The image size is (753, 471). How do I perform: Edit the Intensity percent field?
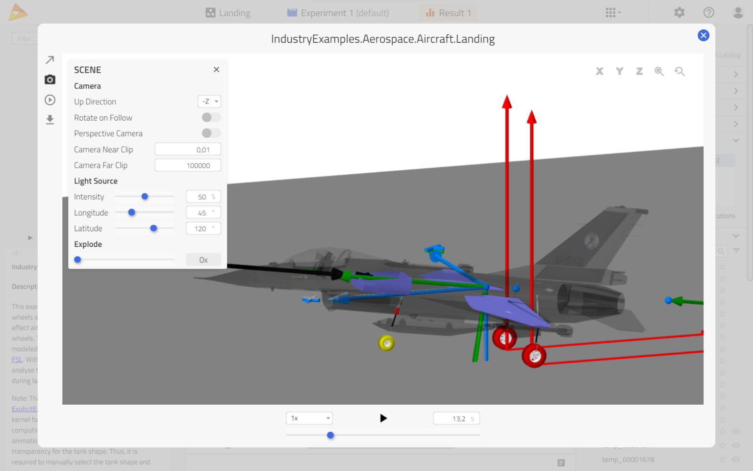click(x=203, y=197)
